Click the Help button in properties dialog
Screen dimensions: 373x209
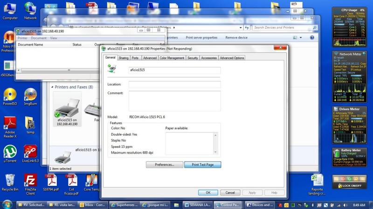pos(274,192)
